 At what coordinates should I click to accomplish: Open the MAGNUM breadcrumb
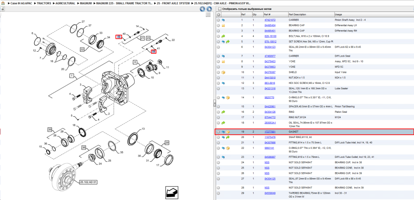point(86,3)
